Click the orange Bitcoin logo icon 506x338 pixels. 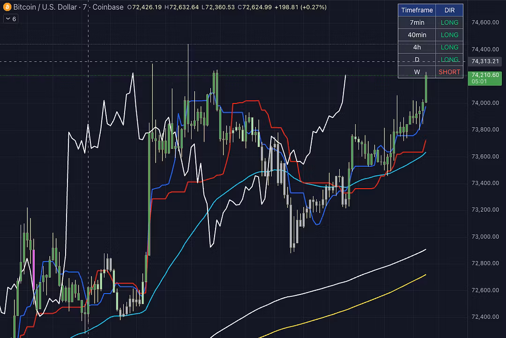[7, 7]
